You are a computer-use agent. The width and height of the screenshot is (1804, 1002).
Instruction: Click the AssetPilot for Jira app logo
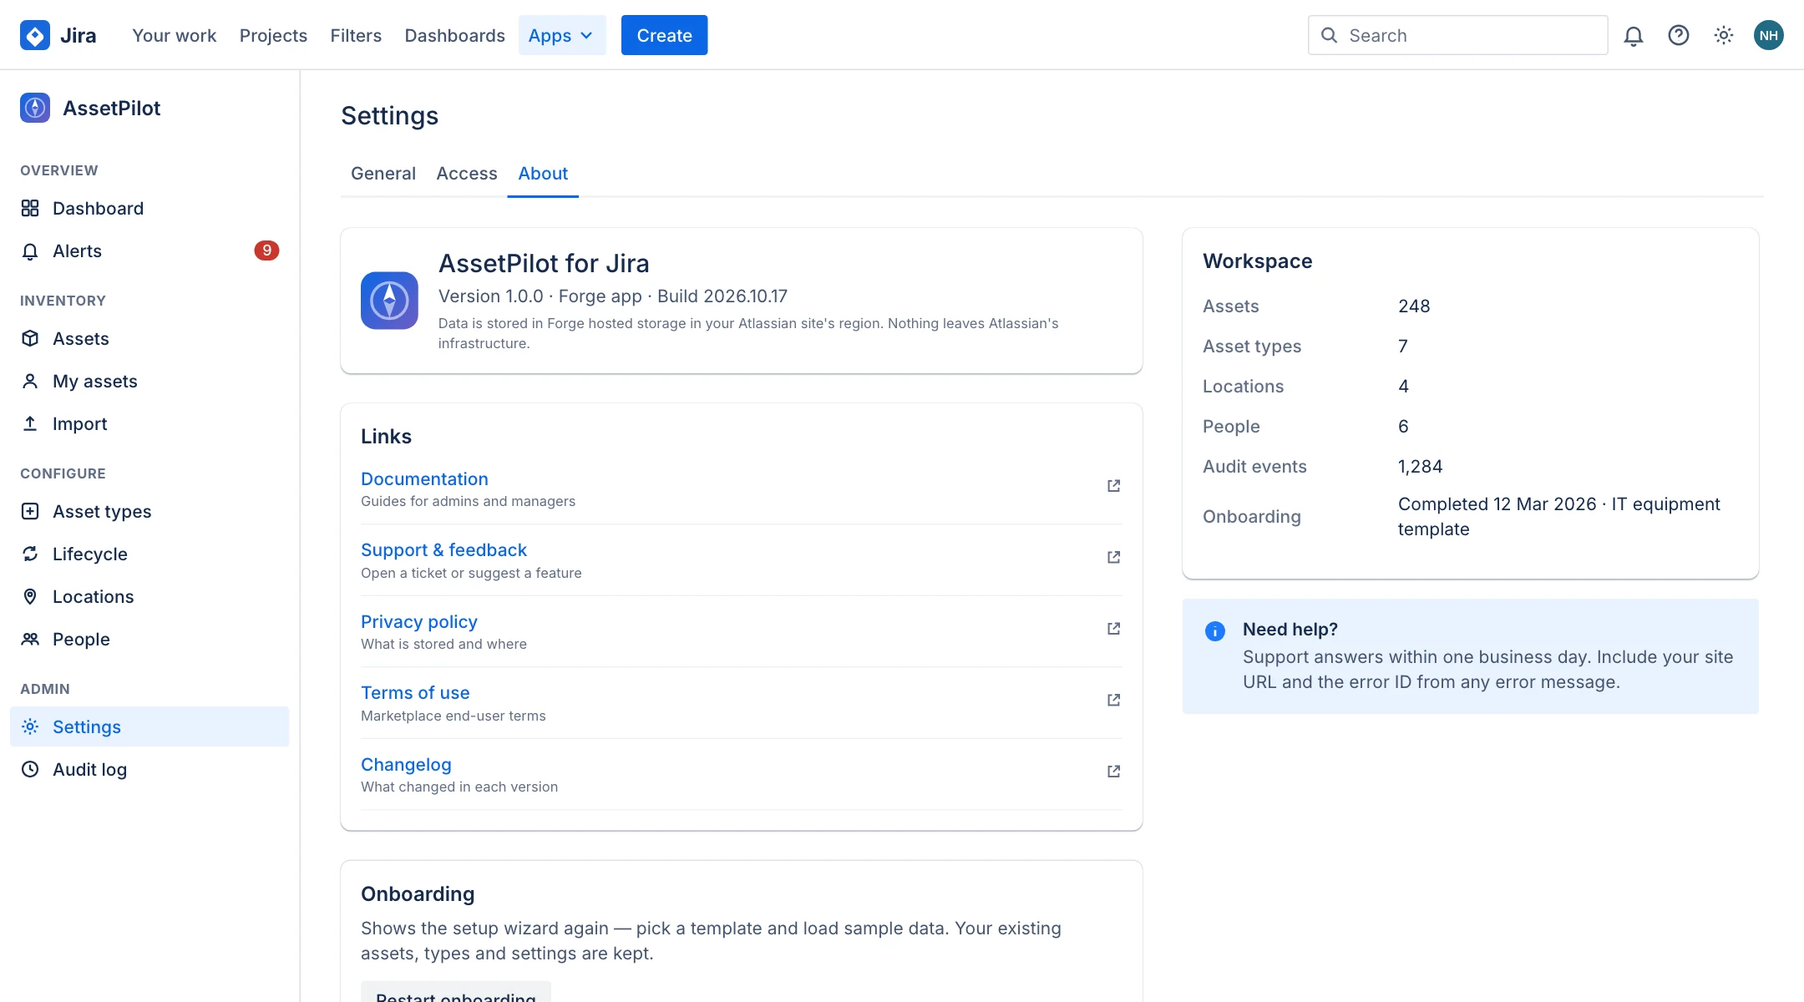(x=389, y=301)
